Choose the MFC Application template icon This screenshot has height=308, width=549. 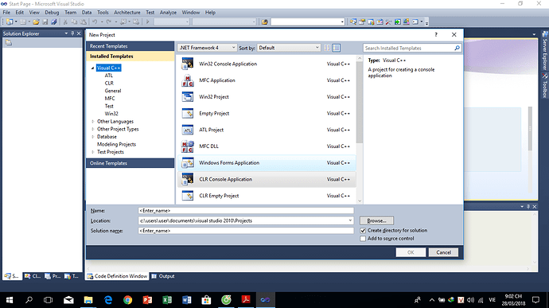187,80
